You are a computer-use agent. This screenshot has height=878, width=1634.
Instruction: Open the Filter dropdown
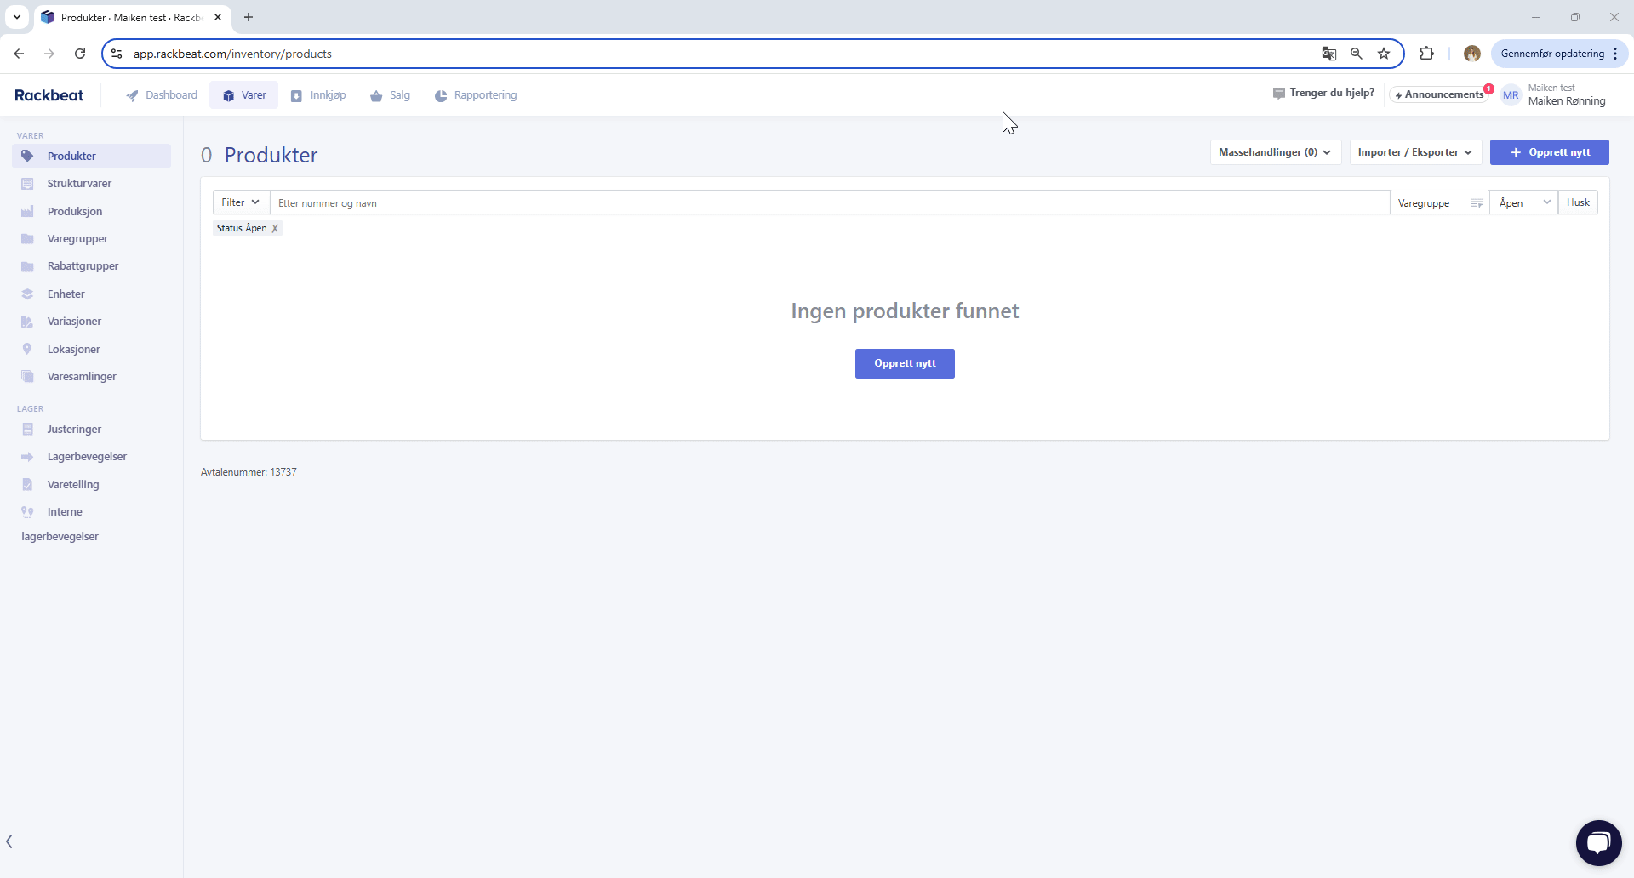[239, 202]
